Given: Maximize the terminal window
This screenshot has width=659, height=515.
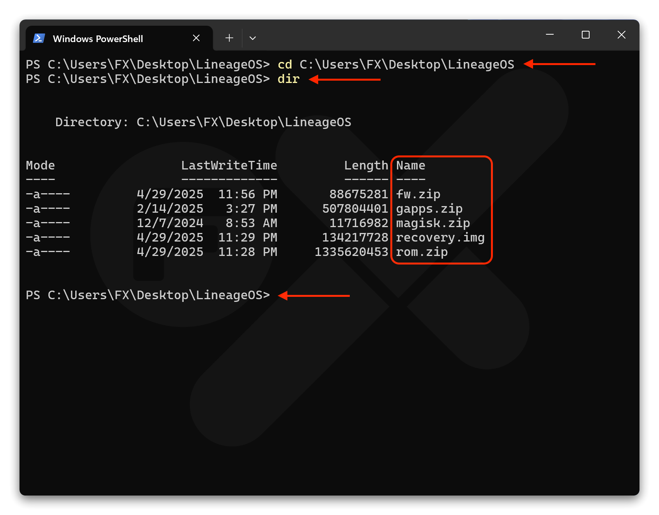Looking at the screenshot, I should [585, 35].
